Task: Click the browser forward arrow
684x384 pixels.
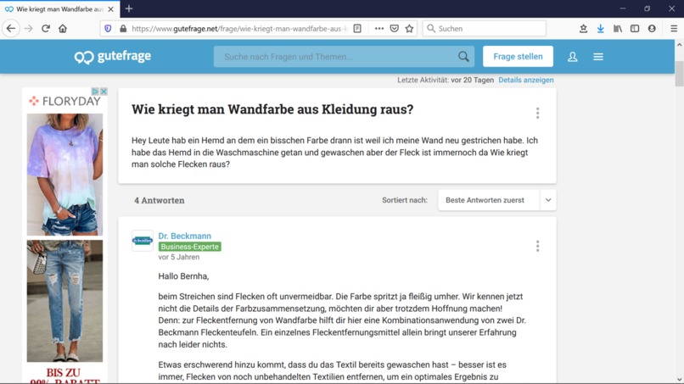Action: pyautogui.click(x=28, y=29)
